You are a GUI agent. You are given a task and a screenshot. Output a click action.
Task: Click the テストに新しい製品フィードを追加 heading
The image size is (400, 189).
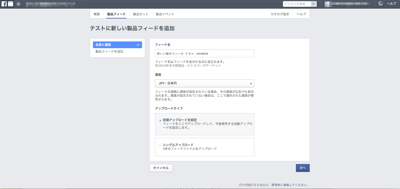[132, 29]
